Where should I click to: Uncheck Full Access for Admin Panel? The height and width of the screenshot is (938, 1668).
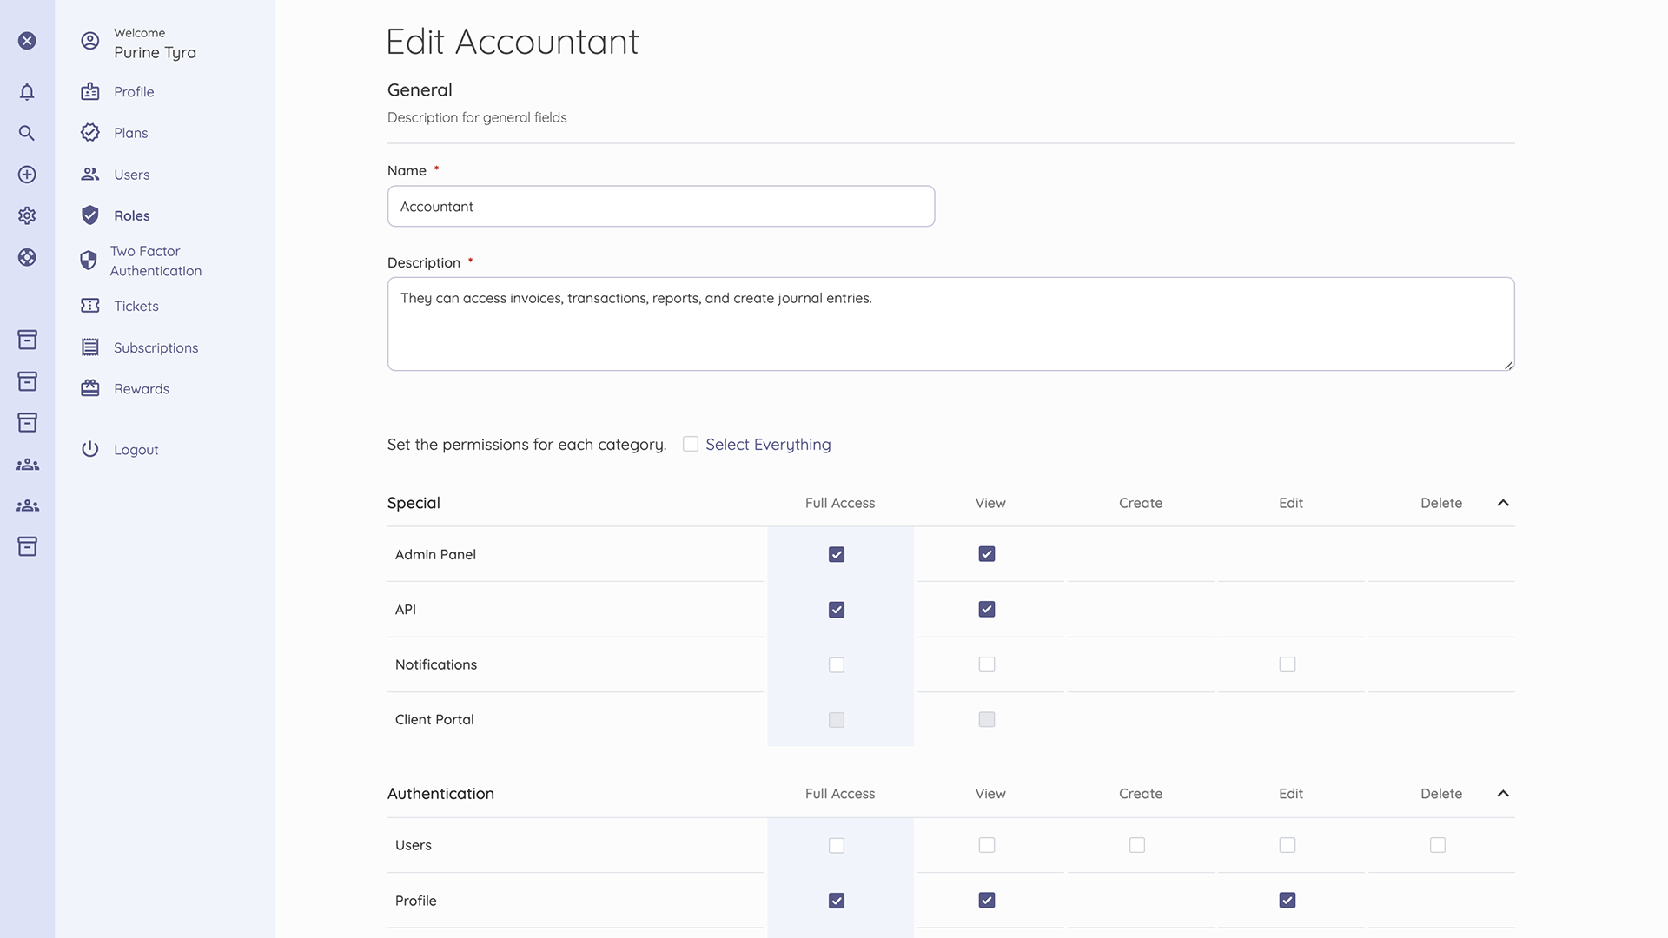837,553
